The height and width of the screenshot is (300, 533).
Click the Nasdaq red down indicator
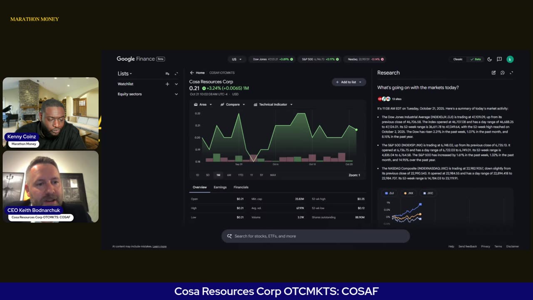click(x=382, y=59)
